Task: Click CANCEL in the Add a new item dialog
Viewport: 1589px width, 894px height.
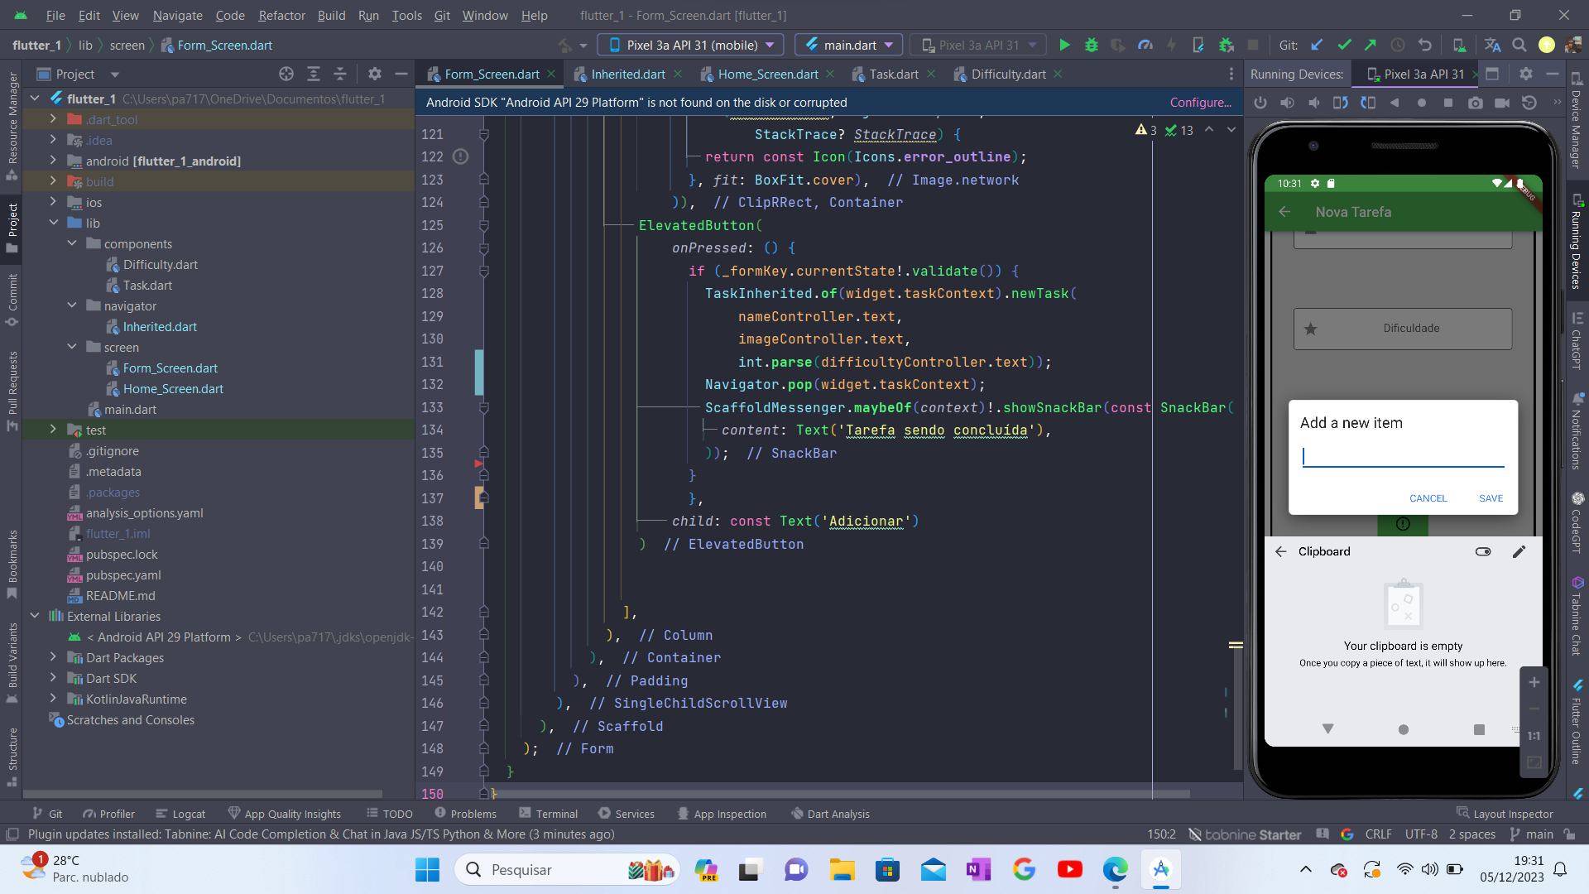Action: [x=1428, y=498]
